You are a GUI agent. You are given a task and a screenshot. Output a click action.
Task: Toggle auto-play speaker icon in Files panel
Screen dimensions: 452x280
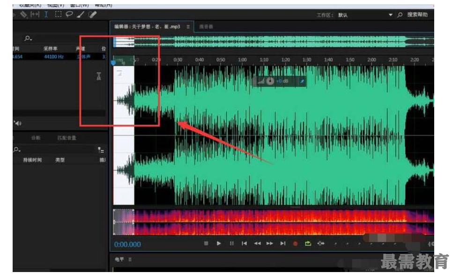(x=17, y=123)
